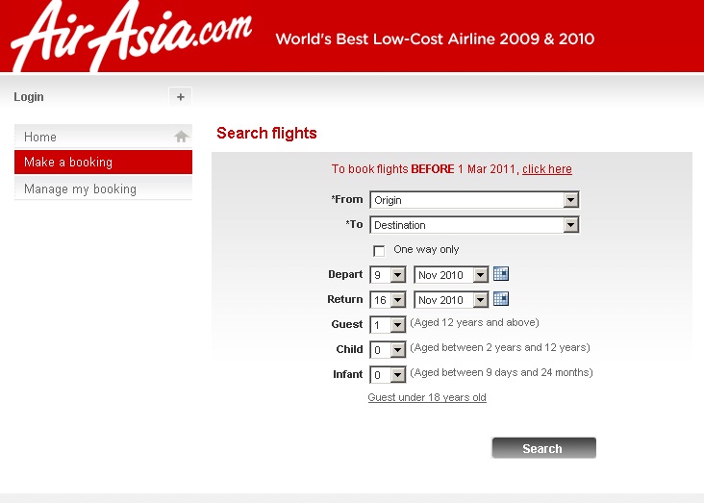Screen dimensions: 704x503
Task: Expand the Login panel with plus button
Action: tap(180, 97)
